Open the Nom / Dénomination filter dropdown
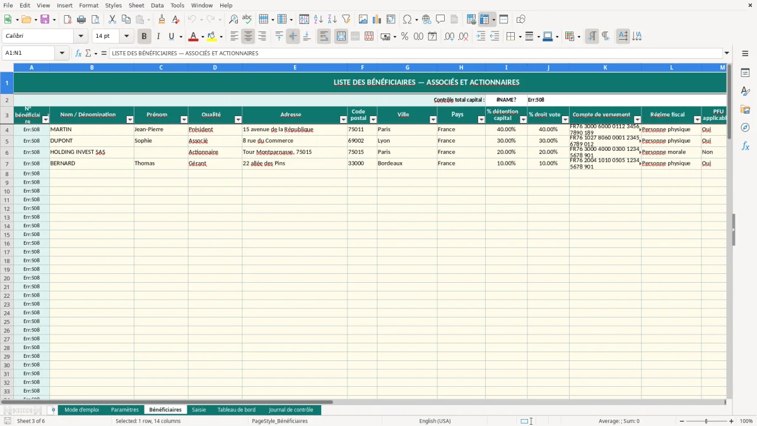 pyautogui.click(x=130, y=119)
